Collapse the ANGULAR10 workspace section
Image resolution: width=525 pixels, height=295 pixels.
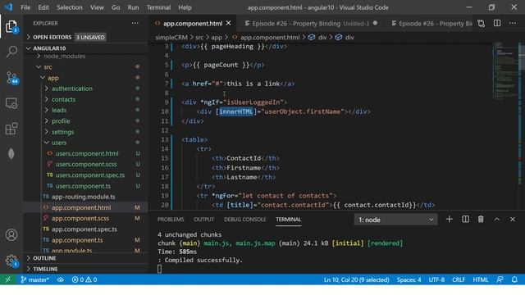click(x=85, y=48)
